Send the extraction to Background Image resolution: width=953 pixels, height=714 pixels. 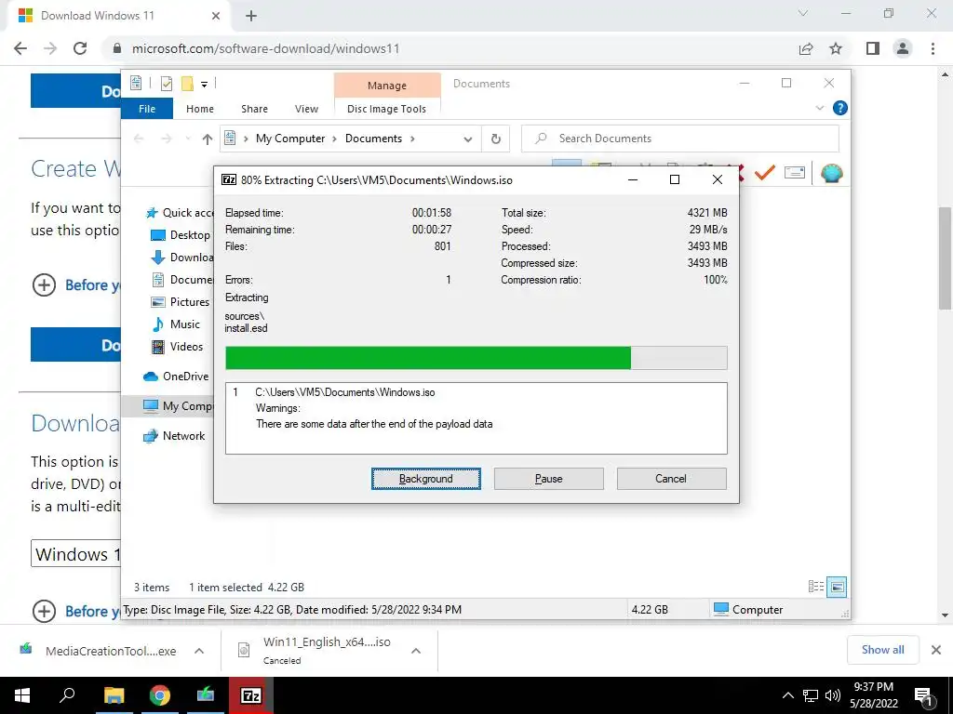coord(425,479)
